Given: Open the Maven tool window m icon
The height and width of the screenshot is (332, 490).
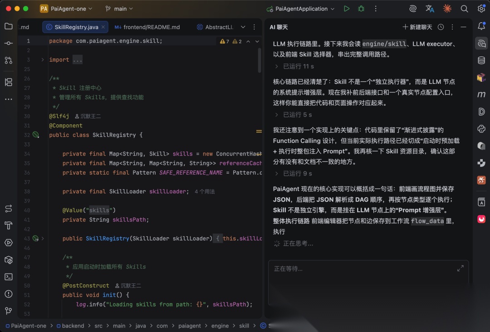Looking at the screenshot, I should pos(481,94).
